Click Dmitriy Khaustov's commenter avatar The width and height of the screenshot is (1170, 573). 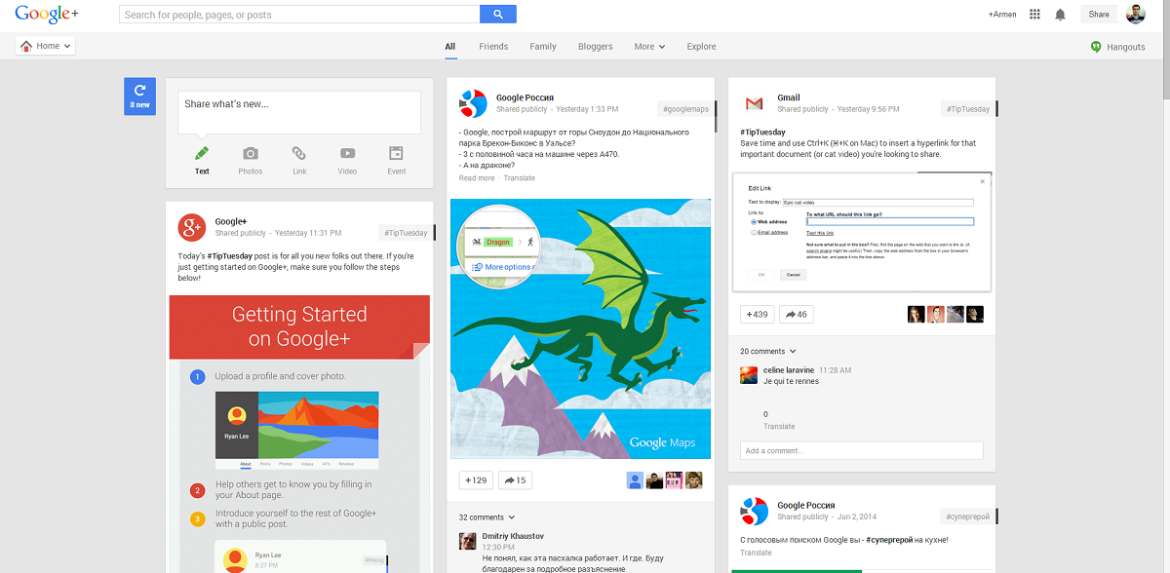(468, 541)
